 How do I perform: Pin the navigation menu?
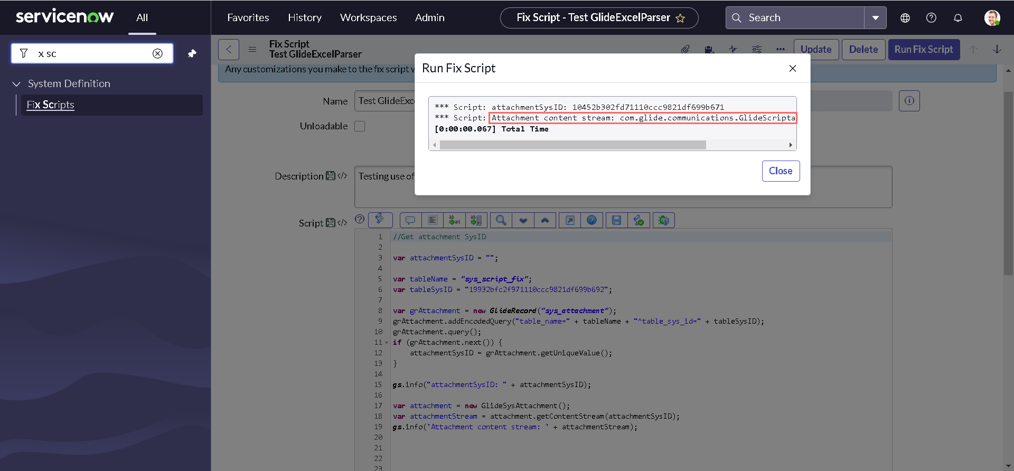tap(192, 53)
